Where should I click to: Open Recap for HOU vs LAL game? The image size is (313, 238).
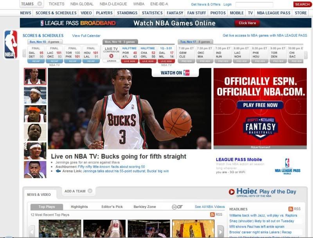[91, 61]
